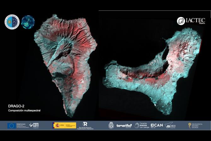Viewport: 211px width, 141px height.
Task: Click the Excelencia Severo Ochoa logo
Action: point(195,126)
